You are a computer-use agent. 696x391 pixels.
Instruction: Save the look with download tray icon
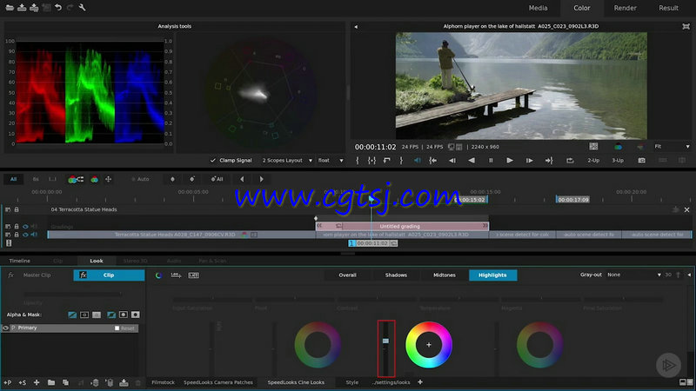click(x=124, y=382)
